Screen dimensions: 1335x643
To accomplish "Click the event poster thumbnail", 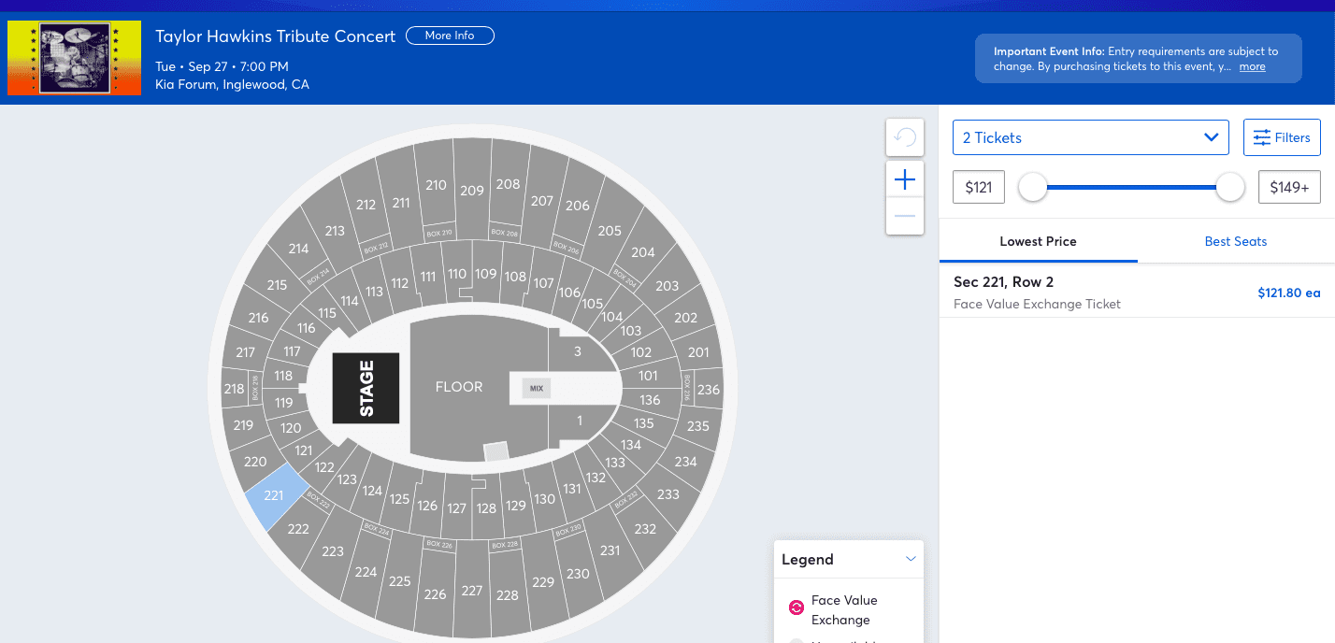I will point(75,58).
